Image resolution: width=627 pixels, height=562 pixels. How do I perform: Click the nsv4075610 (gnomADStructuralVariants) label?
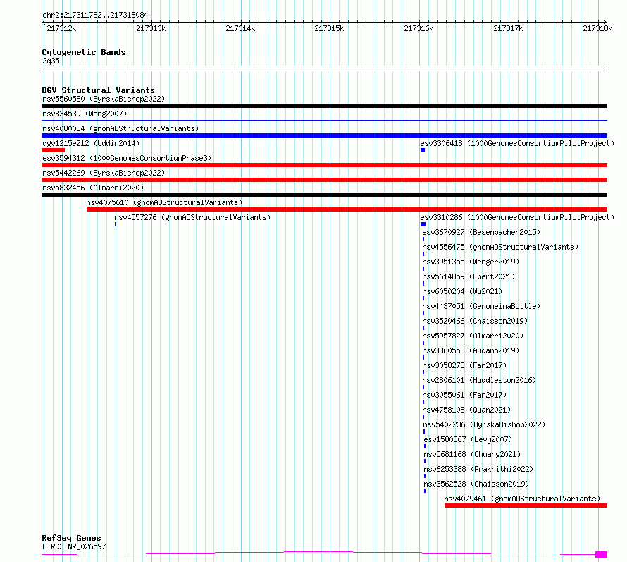click(x=164, y=202)
